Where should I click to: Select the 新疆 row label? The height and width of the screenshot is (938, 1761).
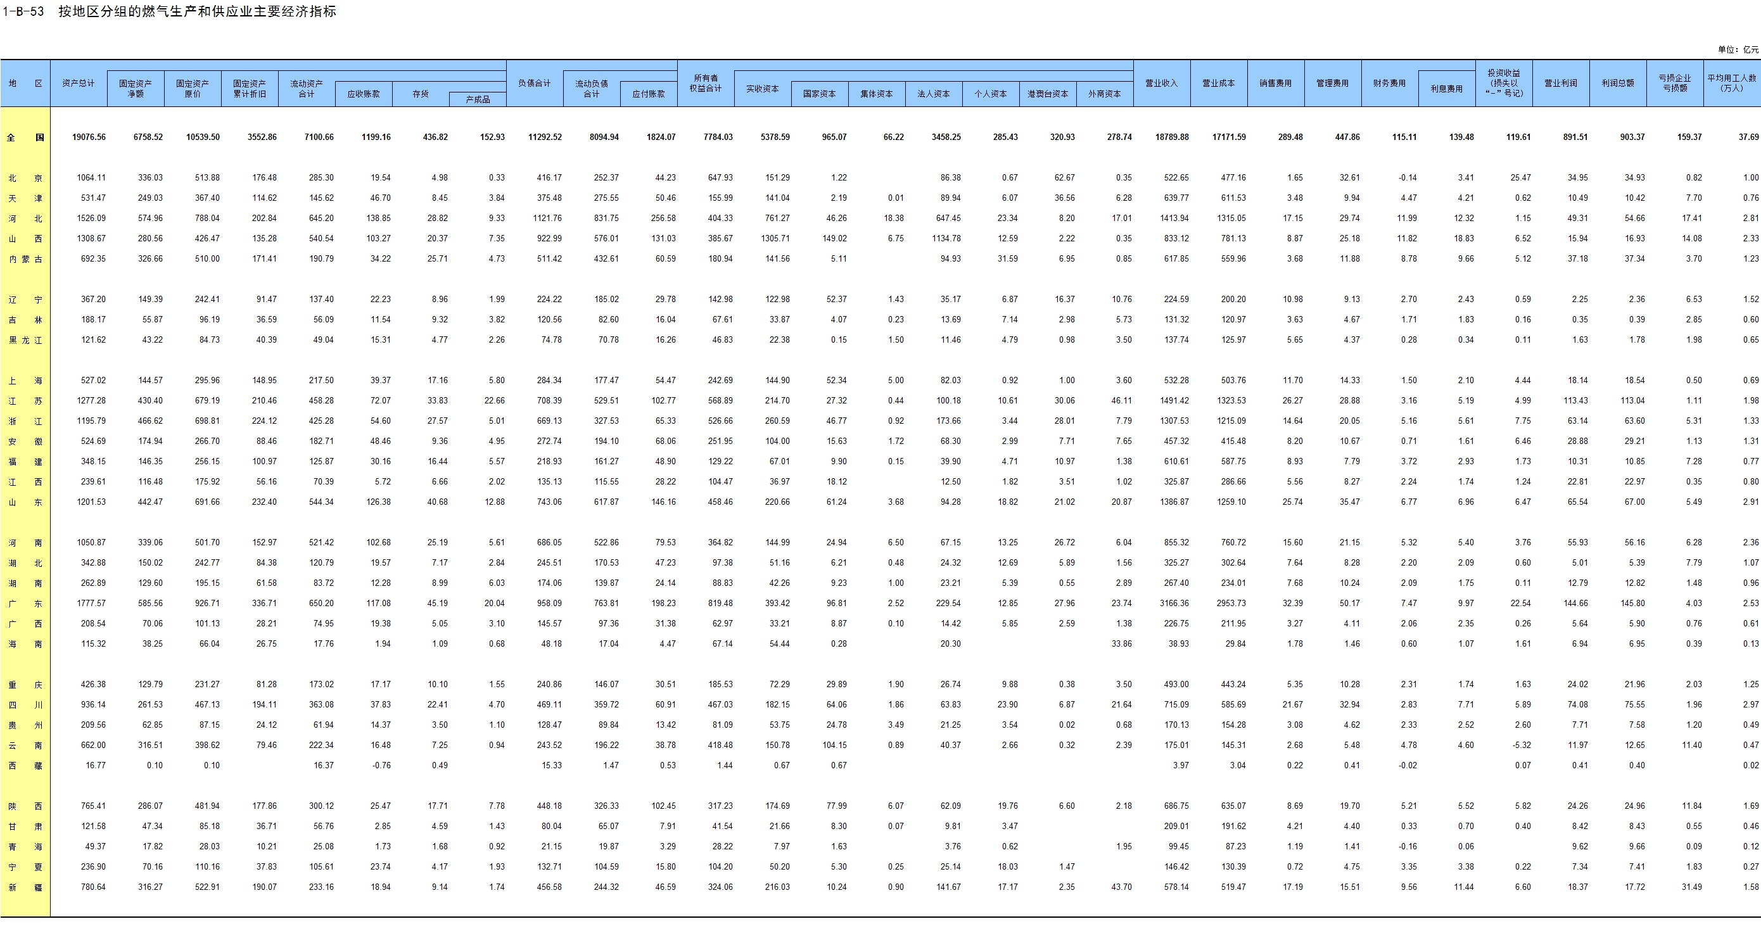tap(25, 887)
